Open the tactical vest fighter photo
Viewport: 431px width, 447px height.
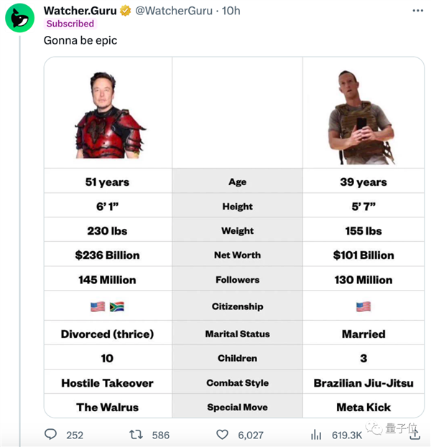click(362, 115)
